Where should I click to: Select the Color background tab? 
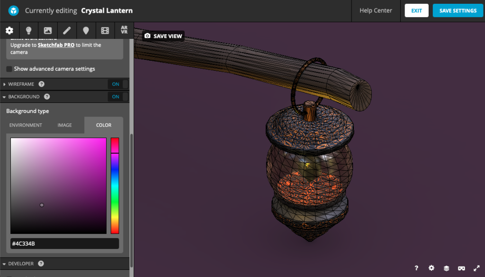coord(104,125)
